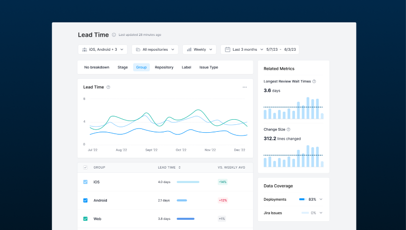Toggle the iOS group checkbox
406x230 pixels.
85,182
